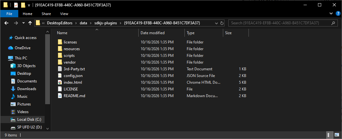Click the Downloads arrow icon
Viewport: 342px width, 139px height.
(x=13, y=89)
